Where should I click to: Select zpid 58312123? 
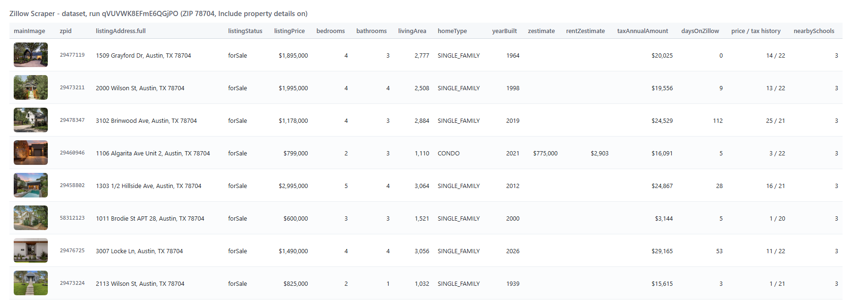72,218
